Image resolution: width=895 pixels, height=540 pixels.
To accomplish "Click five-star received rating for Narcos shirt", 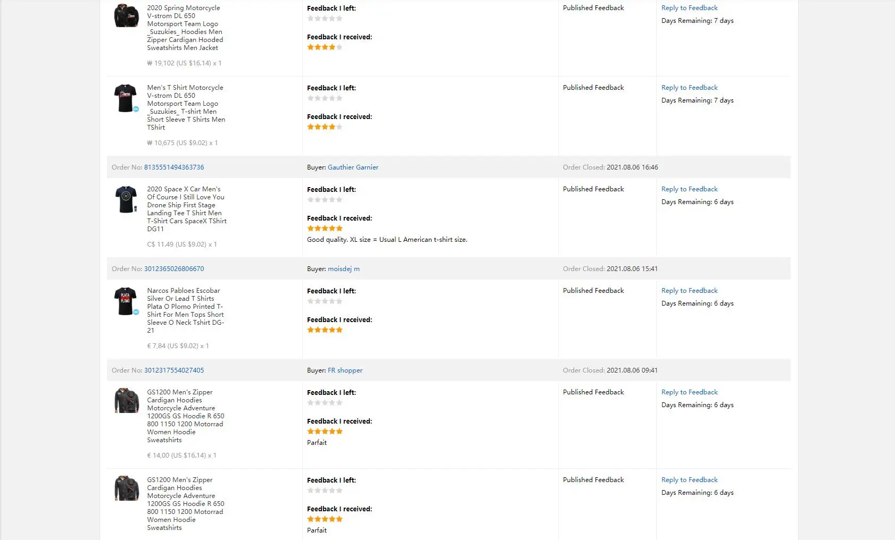I will click(325, 330).
